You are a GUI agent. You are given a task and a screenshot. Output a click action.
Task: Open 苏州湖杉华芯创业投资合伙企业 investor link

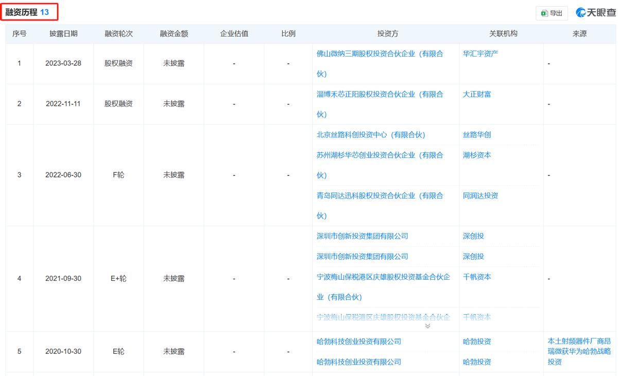point(380,165)
